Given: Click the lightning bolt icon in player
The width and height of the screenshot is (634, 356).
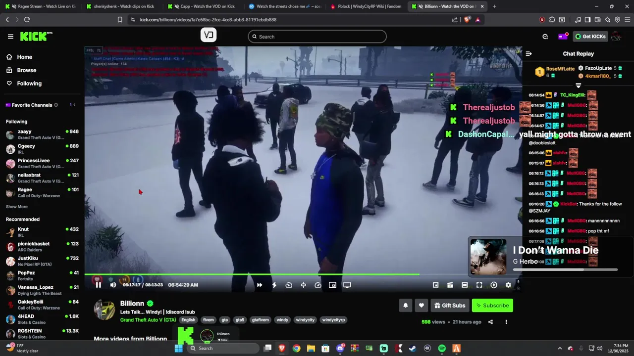Looking at the screenshot, I should (x=274, y=285).
